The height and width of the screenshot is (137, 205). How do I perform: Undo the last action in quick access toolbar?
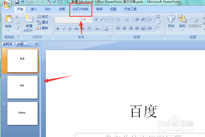(x=23, y=2)
